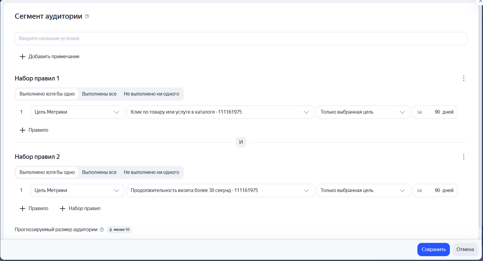This screenshot has height=261, width=483.
Task: Open three-dot menu for Набор правил 1
Action: tap(463, 78)
